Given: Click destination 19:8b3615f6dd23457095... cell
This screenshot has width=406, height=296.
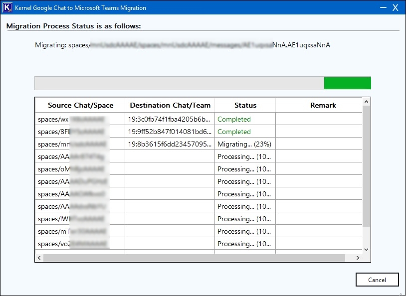Looking at the screenshot, I should [x=170, y=144].
